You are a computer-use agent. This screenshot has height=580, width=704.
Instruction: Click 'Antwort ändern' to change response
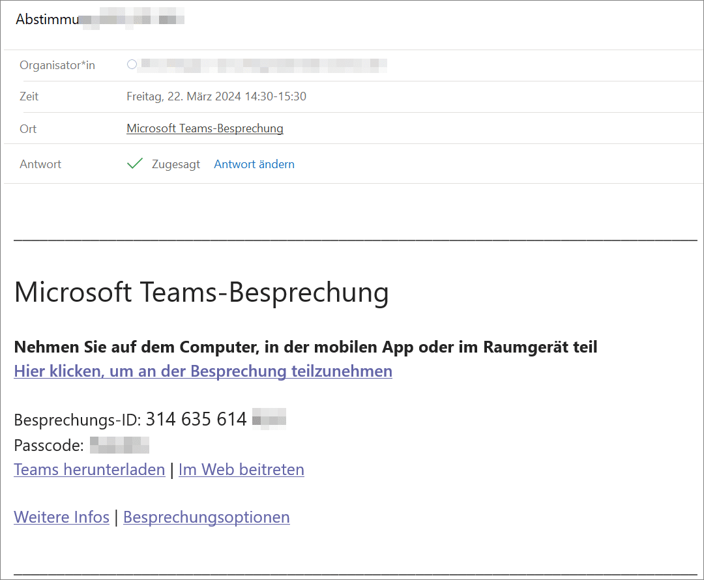point(254,164)
